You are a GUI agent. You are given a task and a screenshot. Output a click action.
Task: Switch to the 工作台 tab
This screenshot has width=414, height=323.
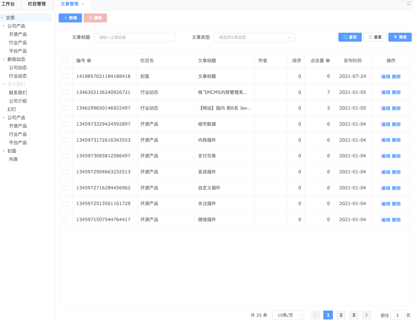click(x=8, y=4)
